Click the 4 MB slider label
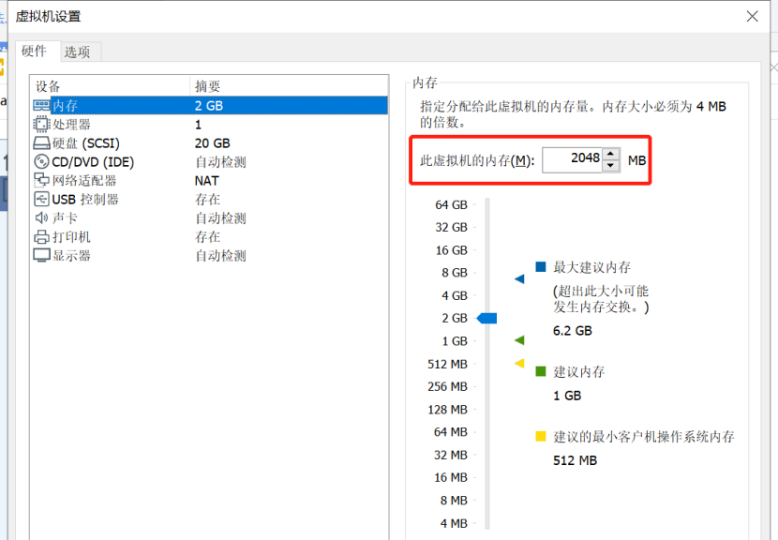Screen dimensions: 778x540 [x=454, y=523]
